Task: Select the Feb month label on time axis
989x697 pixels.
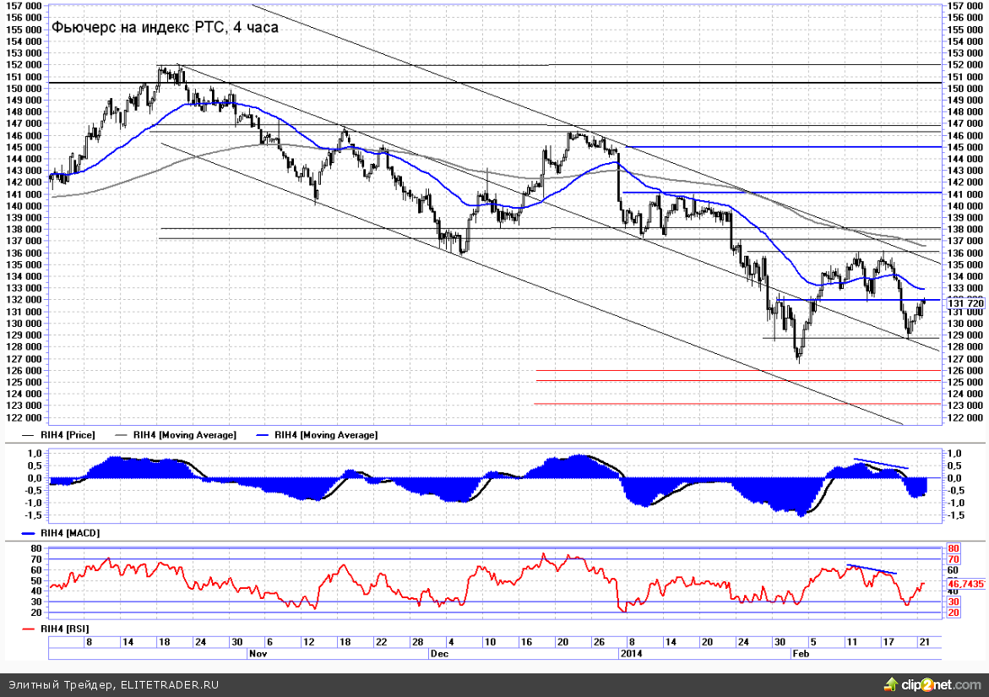Action: click(x=802, y=654)
